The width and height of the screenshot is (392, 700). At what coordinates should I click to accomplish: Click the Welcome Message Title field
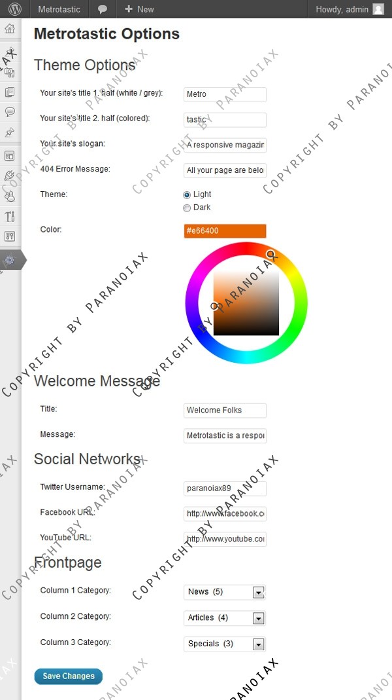click(x=225, y=411)
